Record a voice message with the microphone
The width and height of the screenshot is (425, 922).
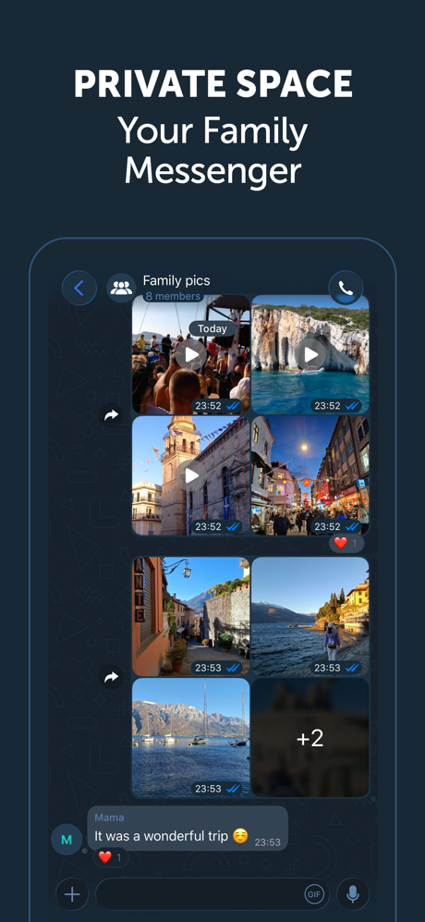(353, 894)
